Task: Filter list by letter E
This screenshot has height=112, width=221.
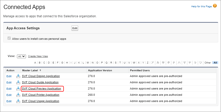Action: [x=53, y=63]
